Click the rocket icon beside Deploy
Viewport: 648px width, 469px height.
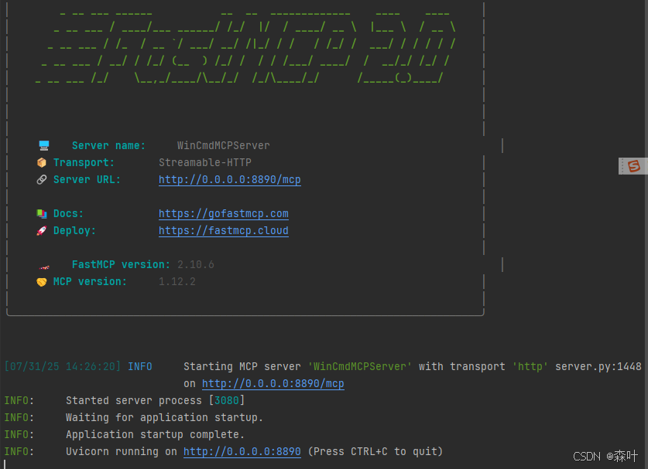click(41, 230)
